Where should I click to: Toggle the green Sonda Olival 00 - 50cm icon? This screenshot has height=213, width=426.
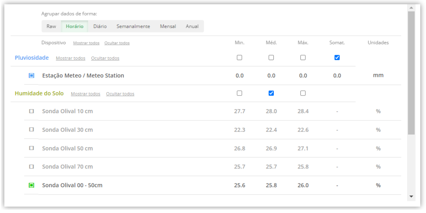(31, 185)
